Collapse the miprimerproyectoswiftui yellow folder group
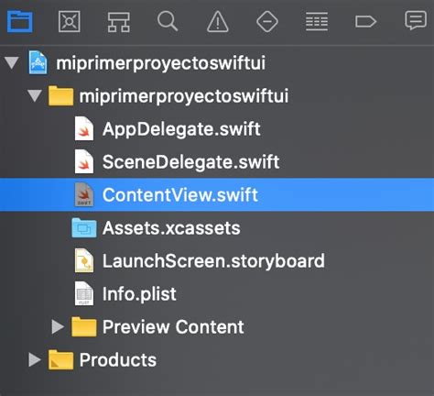The height and width of the screenshot is (396, 434). [35, 95]
